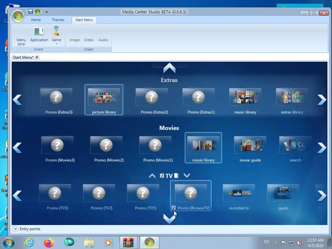The width and height of the screenshot is (332, 249).
Task: Select the TV guide tile
Action: [283, 197]
